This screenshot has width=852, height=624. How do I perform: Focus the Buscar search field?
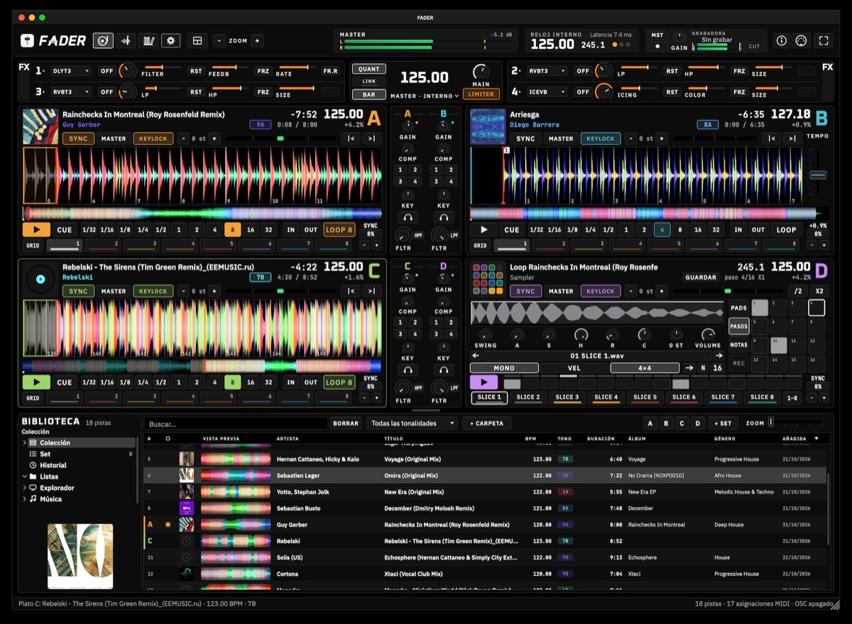click(236, 423)
